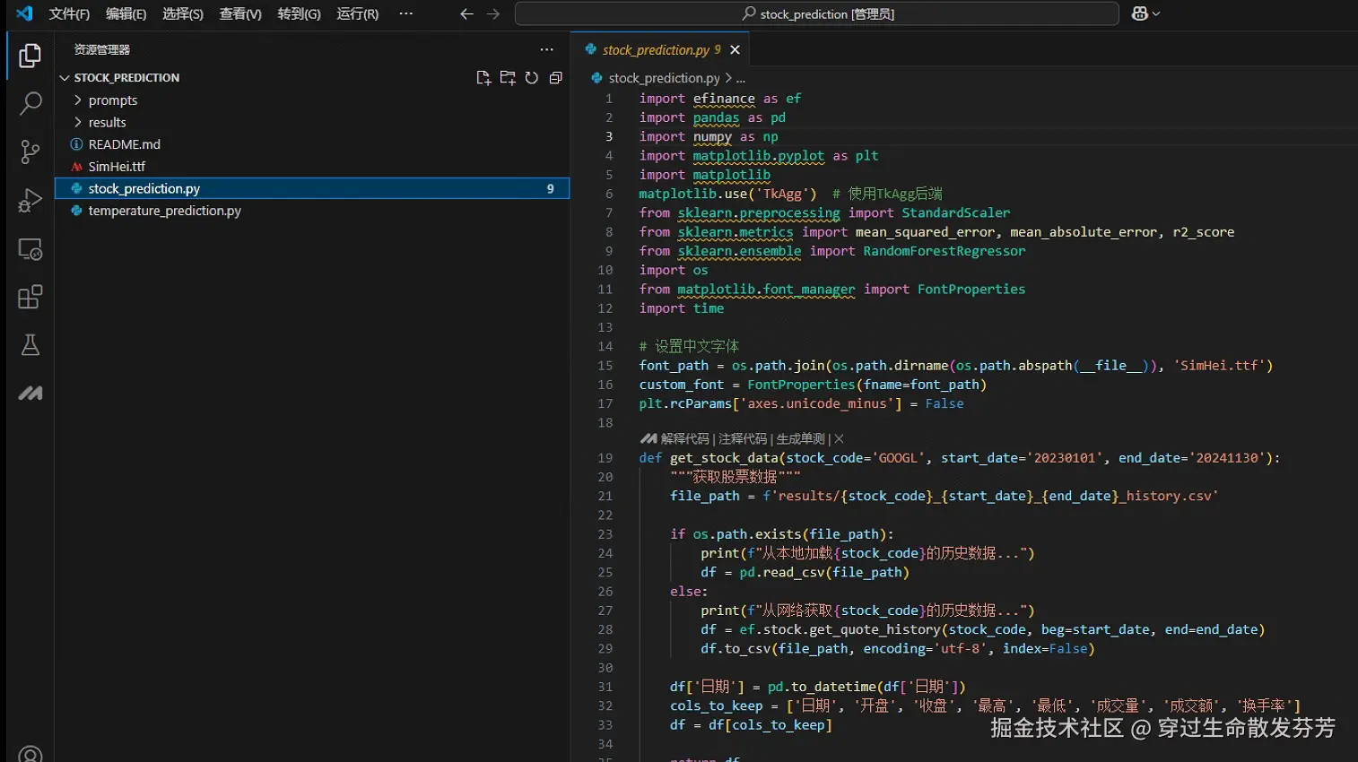Click the command center search box
This screenshot has height=762, width=1358.
pos(816,13)
